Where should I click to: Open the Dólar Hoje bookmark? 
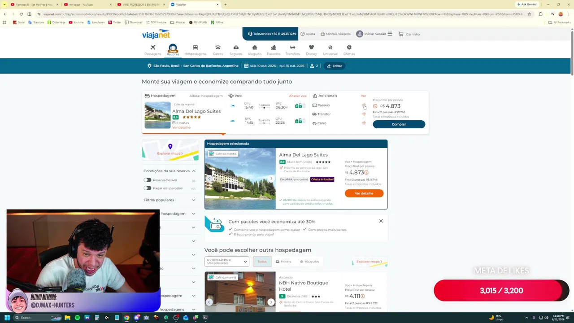[56, 22]
